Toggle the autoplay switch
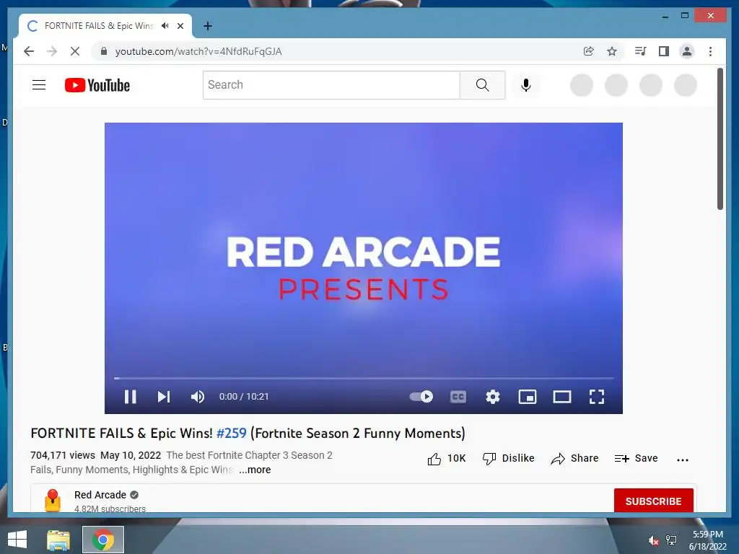The height and width of the screenshot is (554, 739). tap(421, 397)
